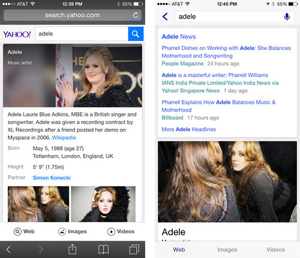Tap the search.yahoo.com address bar
Viewport: 300px width, 258px height.
(73, 15)
